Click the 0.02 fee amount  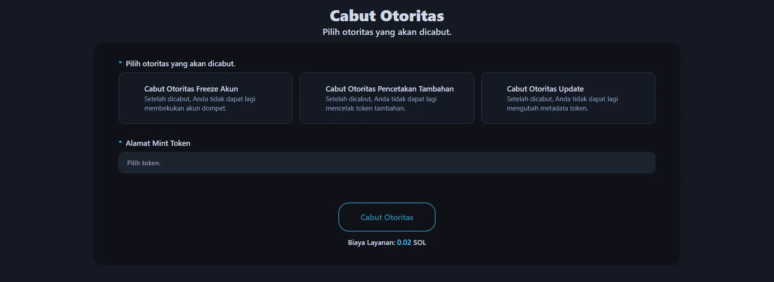[x=404, y=242]
